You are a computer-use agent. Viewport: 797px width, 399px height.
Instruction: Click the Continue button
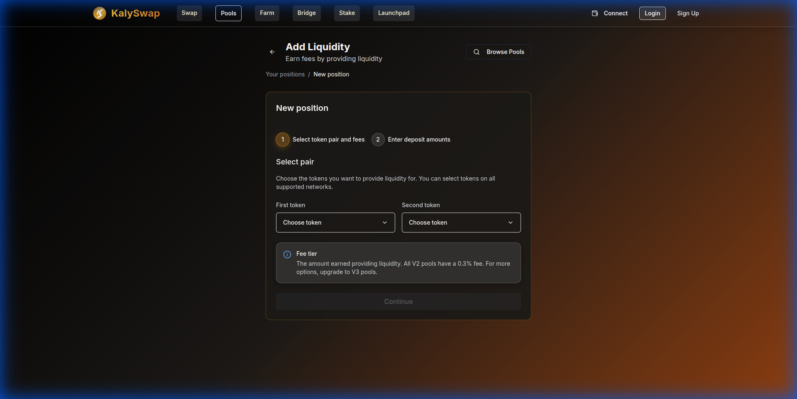pyautogui.click(x=398, y=301)
